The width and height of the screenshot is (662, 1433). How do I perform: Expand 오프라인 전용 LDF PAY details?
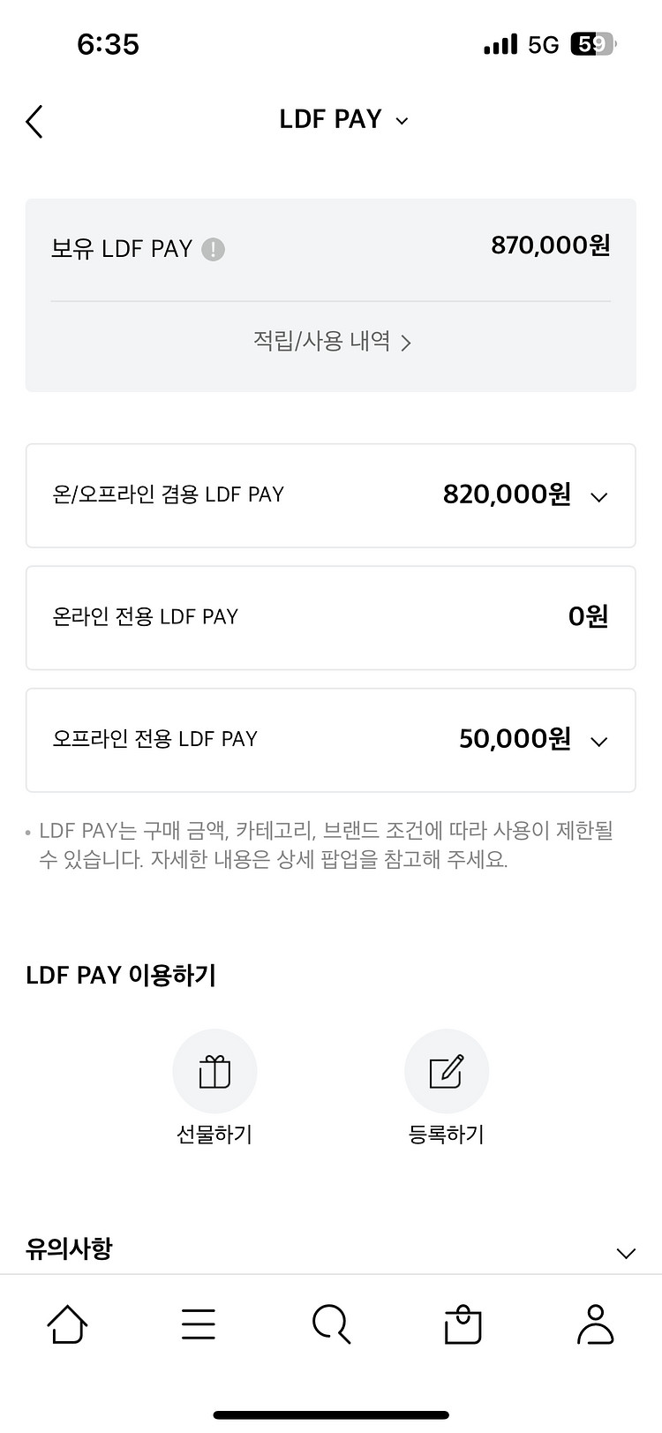coord(598,742)
